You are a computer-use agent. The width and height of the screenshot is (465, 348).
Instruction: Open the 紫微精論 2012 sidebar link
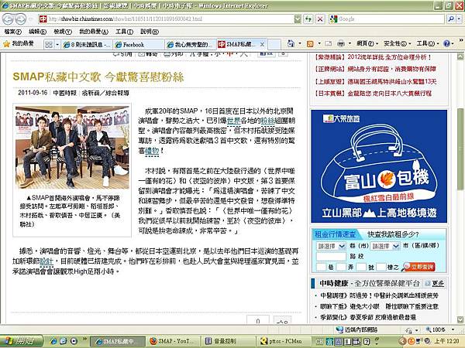(x=373, y=57)
